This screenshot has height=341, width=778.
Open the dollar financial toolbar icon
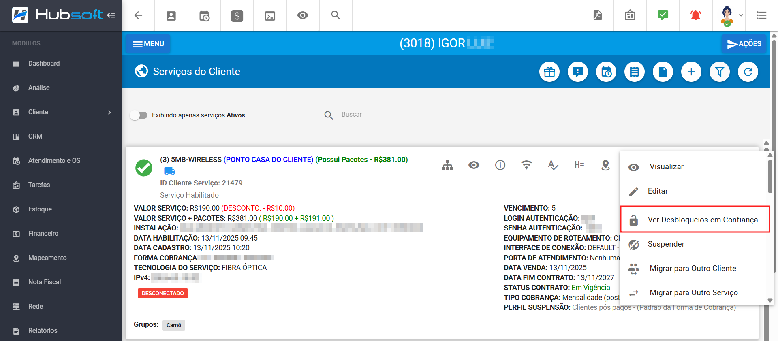point(237,16)
